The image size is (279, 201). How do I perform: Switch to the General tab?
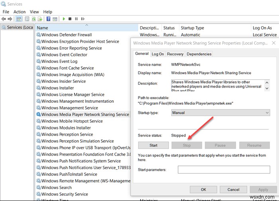tap(141, 54)
